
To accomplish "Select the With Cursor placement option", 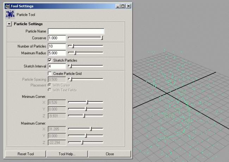I will coord(49,85).
